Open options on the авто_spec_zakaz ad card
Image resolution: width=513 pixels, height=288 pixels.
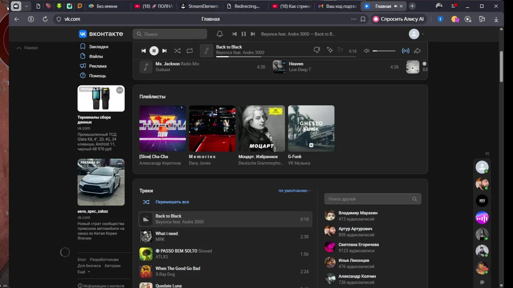[119, 164]
